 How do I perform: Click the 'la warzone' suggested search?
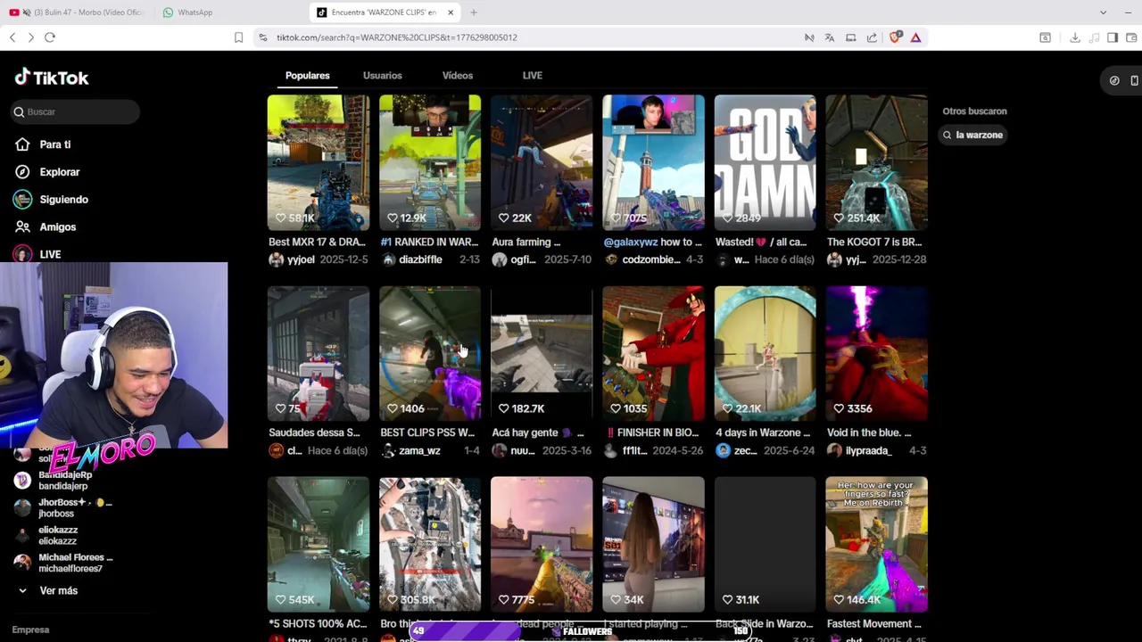point(972,135)
